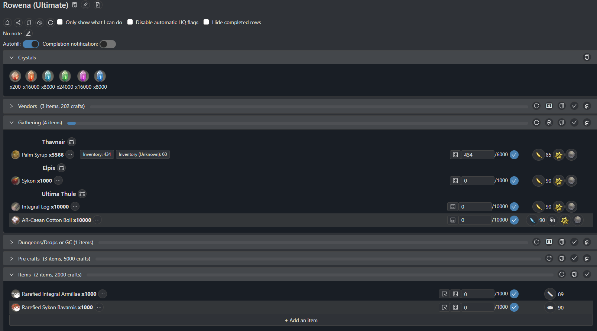Screen dimensions: 597x331
Task: Click the dollar icon in Dungeons/Drops or GC header
Action: click(549, 242)
